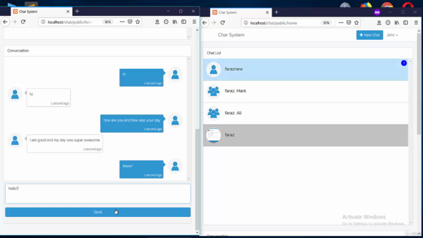Select the faraz chat row
The height and width of the screenshot is (238, 423).
[305, 135]
